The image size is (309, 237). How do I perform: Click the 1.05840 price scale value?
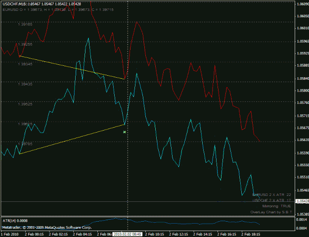[x=303, y=79]
